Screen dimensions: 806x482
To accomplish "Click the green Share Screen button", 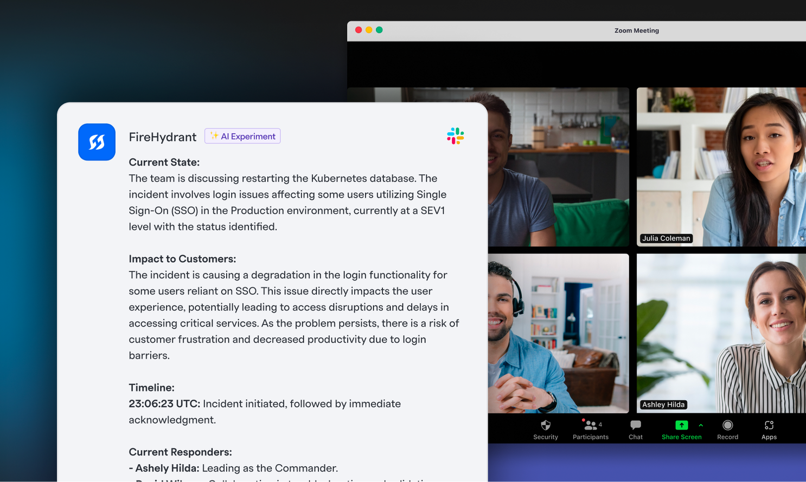I will tap(681, 430).
